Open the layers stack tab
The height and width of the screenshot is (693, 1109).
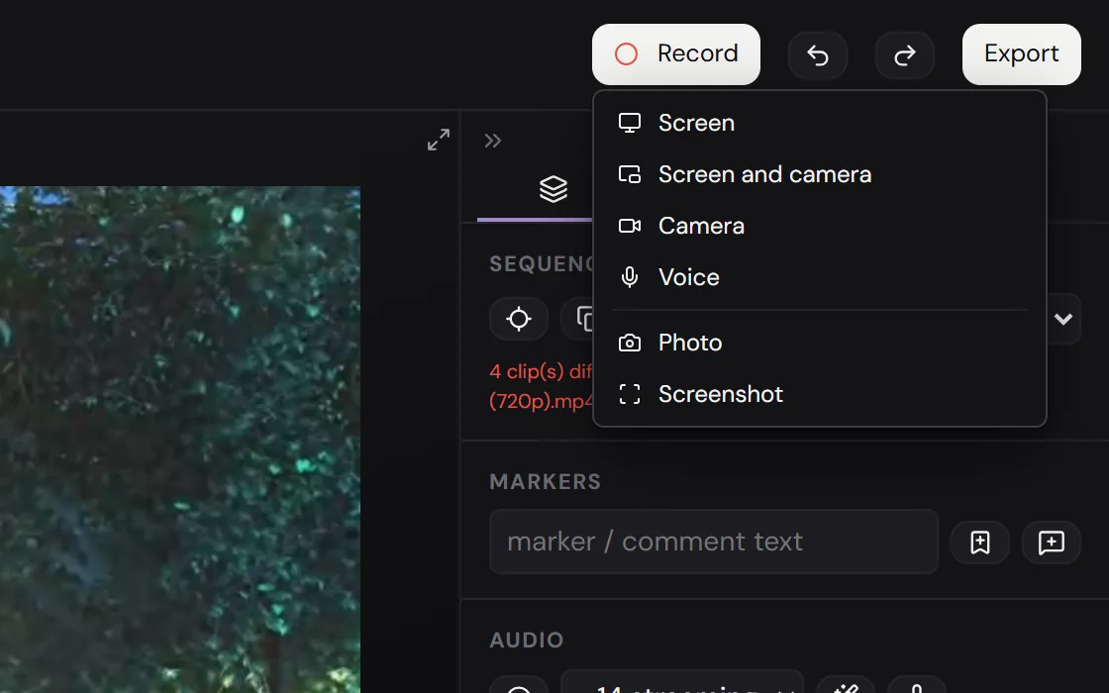coord(554,189)
